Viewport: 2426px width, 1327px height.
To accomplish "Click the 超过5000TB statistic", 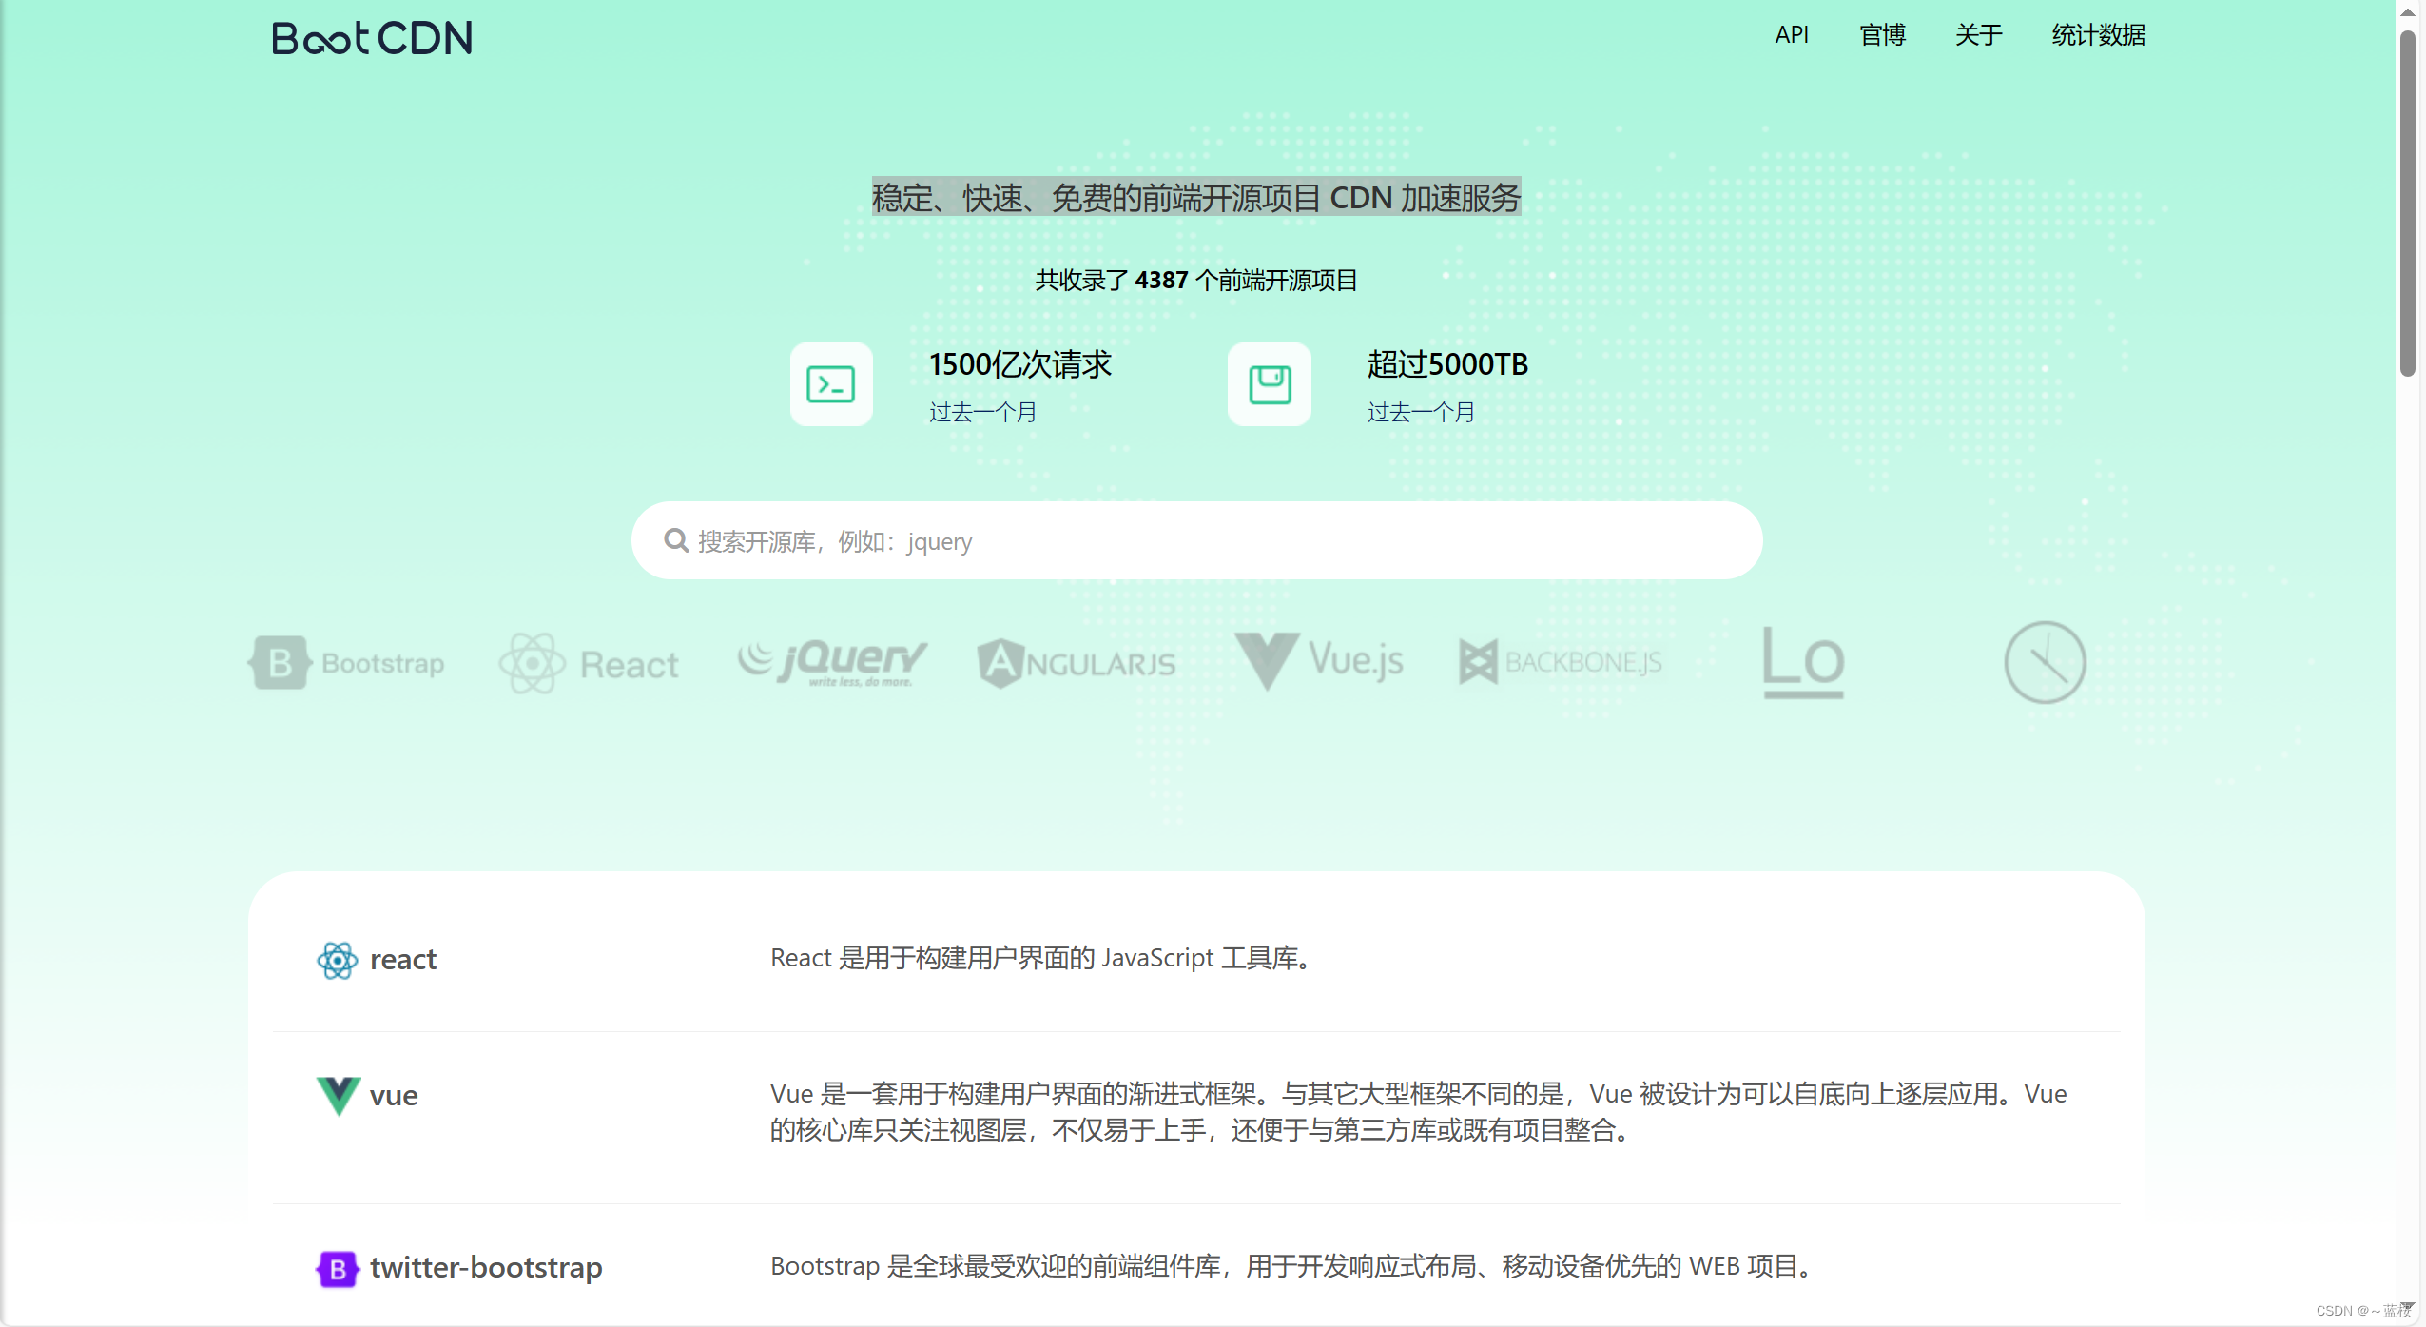I will click(1447, 364).
